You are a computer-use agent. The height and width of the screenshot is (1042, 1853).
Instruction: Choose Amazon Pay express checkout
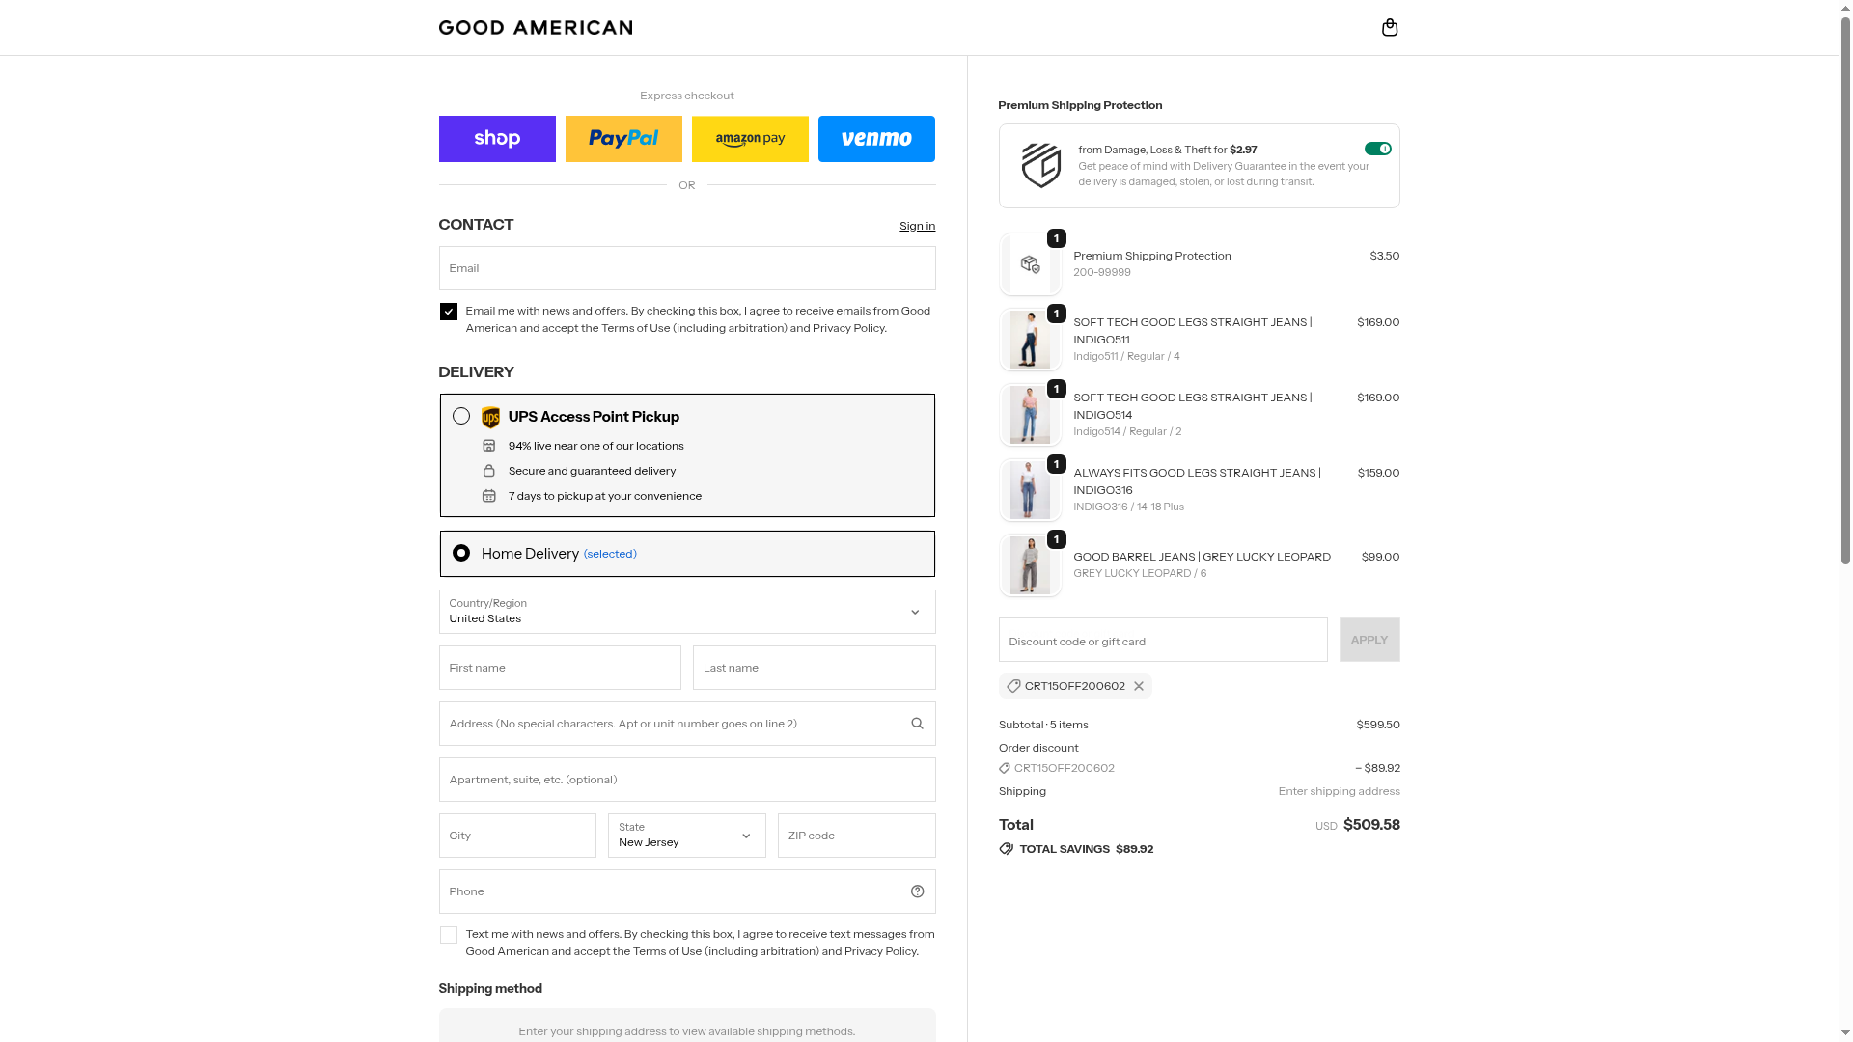click(750, 139)
